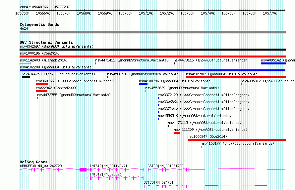This screenshot has height=190, width=295.
Task: Open the nsv4472755 variant label
Action: [74, 95]
